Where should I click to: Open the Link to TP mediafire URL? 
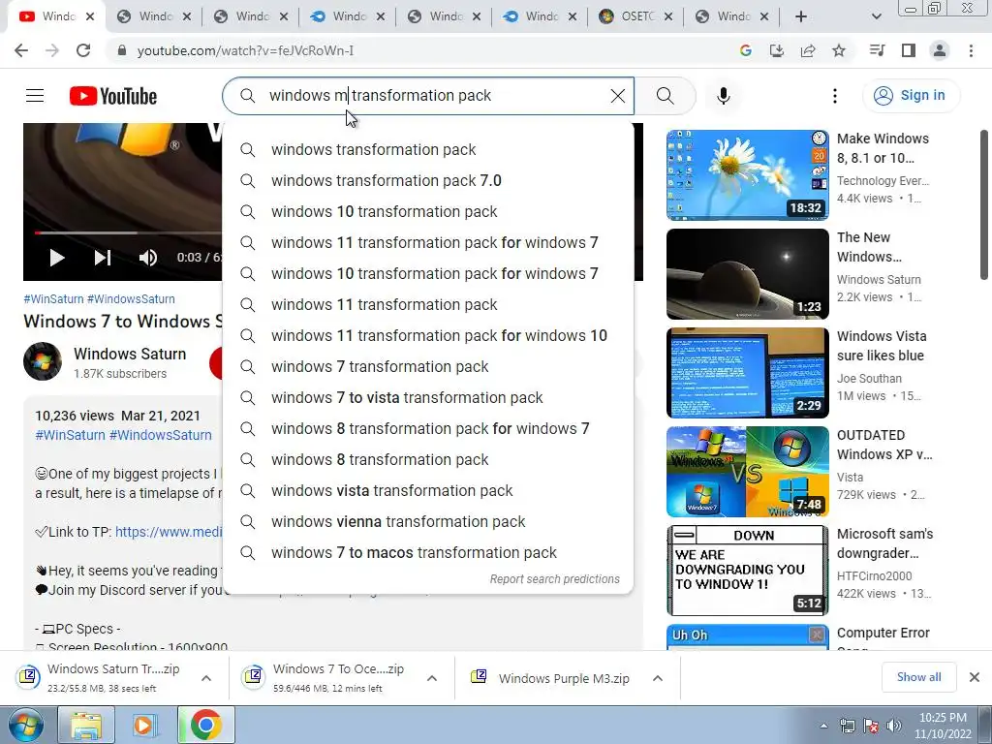pos(169,532)
